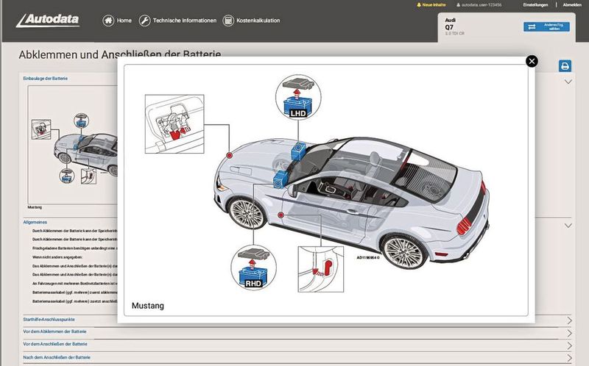Click the 'Wenn nicht anders angegeben:' line
This screenshot has width=589, height=366.
tap(57, 257)
